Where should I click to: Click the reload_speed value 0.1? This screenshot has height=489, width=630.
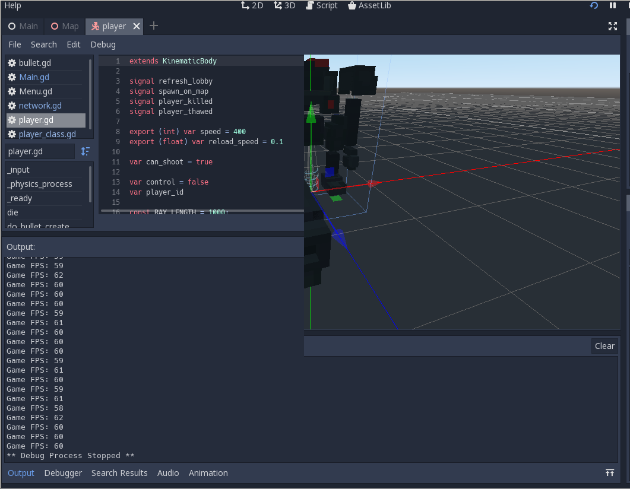coord(277,142)
